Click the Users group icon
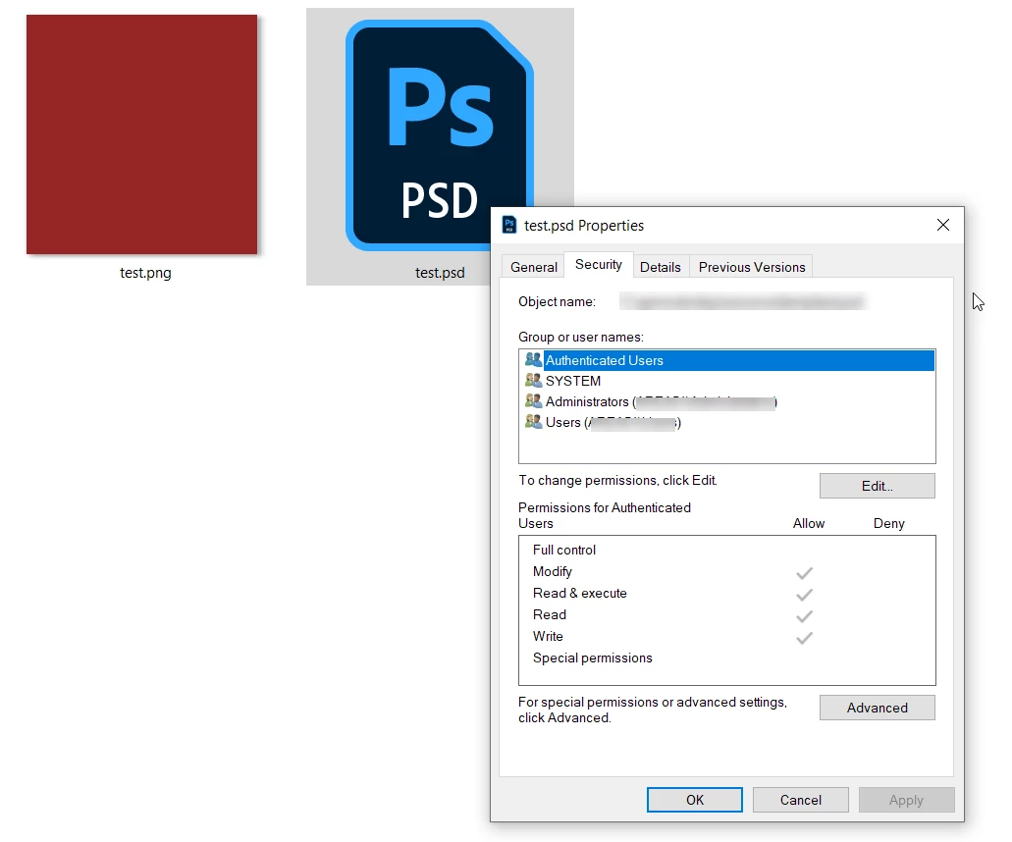 pos(533,421)
